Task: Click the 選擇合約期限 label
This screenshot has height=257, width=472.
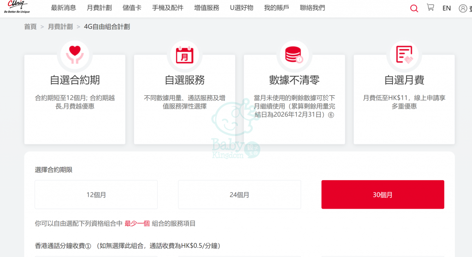Action: coord(53,170)
